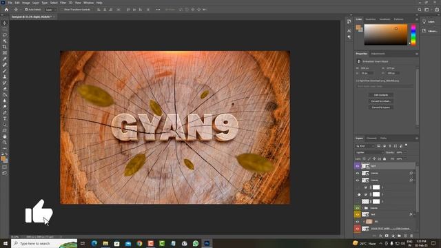Filter layers by type (T) icon
The width and height of the screenshot is (441, 248).
pos(390,146)
